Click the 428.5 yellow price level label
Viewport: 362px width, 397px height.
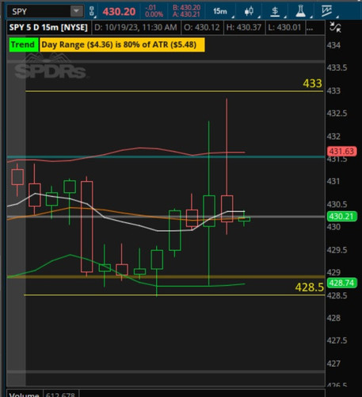[x=310, y=287]
